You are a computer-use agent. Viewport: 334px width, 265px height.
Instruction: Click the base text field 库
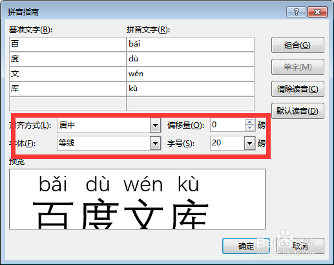[x=68, y=89]
